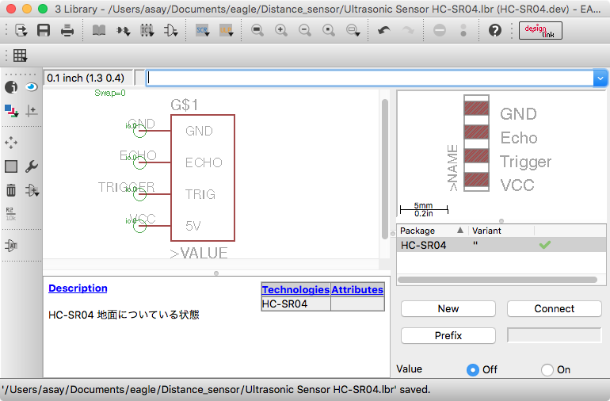Print using the printer icon

click(67, 30)
